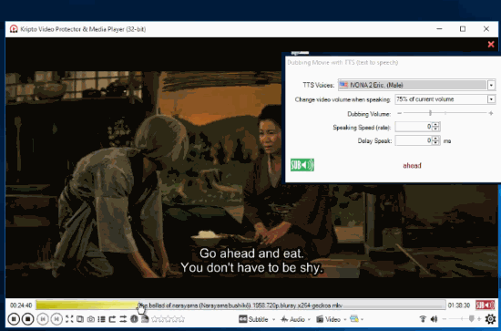This screenshot has width=501, height=331.
Task: Stop the video playback
Action: click(x=28, y=319)
